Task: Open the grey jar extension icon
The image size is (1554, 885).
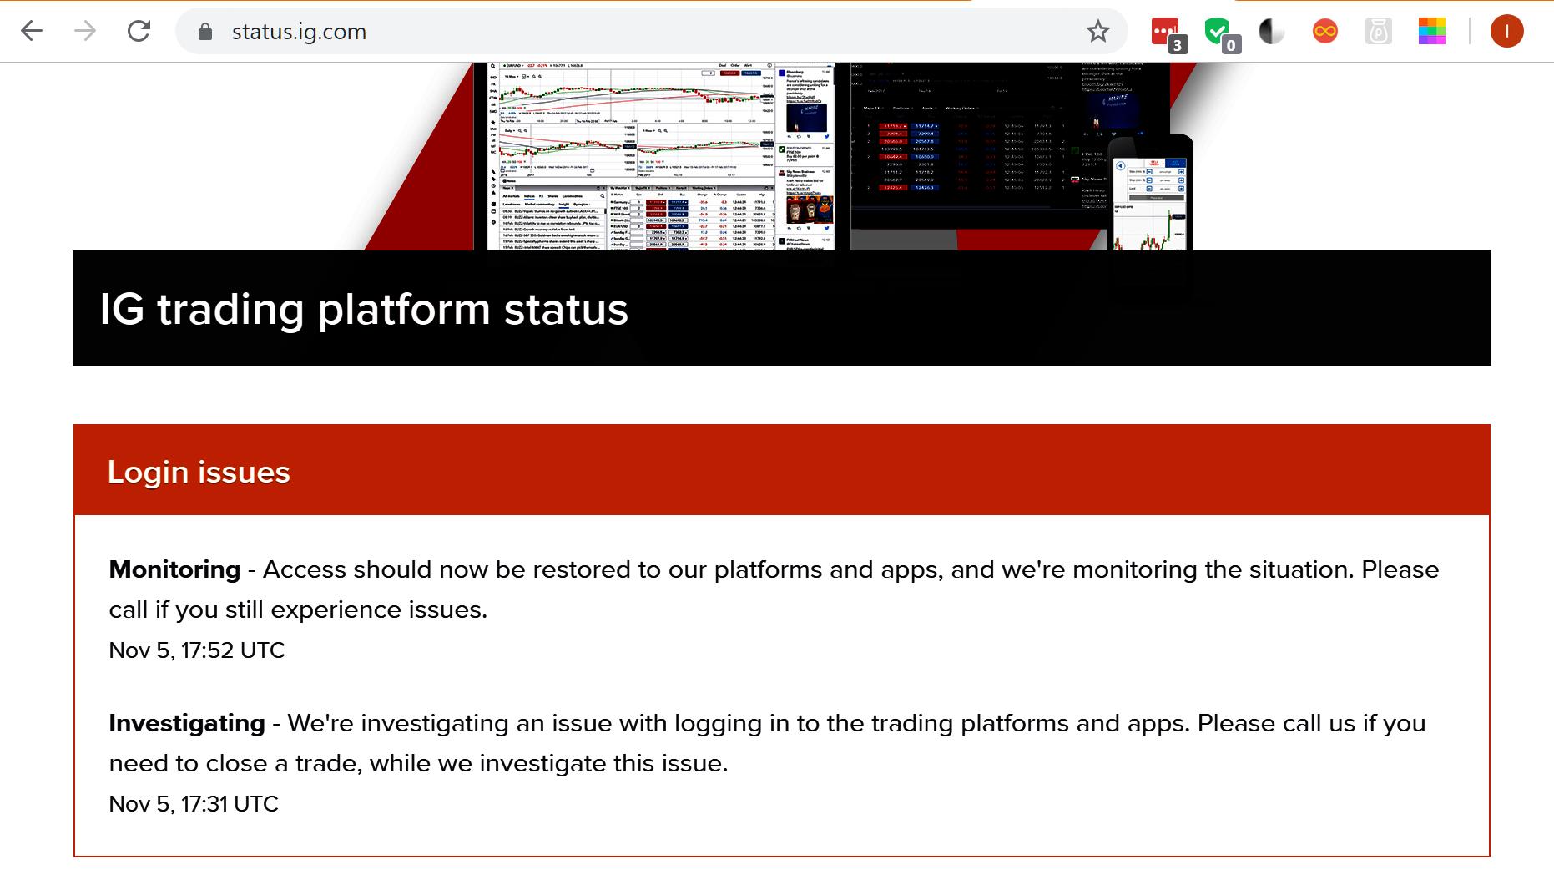Action: tap(1379, 32)
